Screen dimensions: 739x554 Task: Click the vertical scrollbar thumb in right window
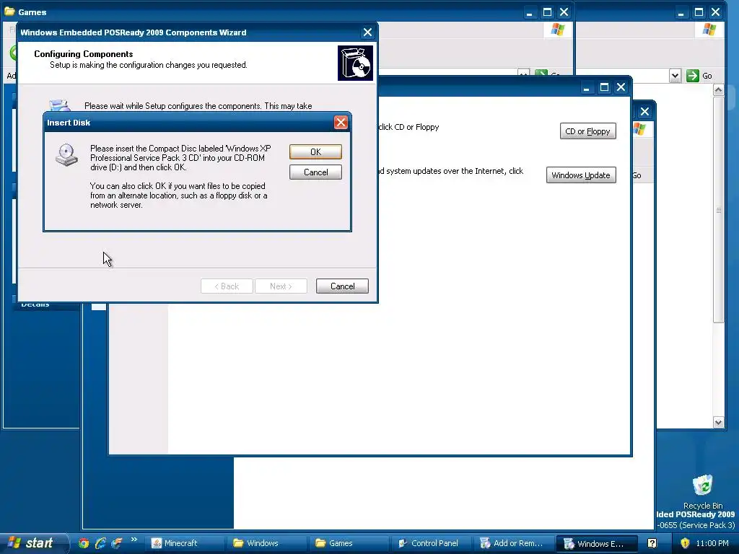click(718, 210)
